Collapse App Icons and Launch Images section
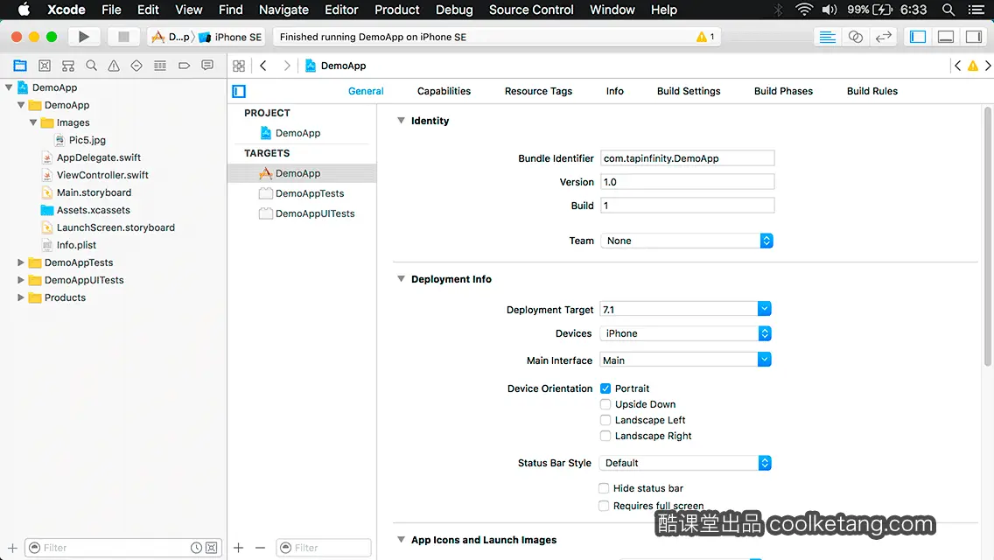994x560 pixels. (401, 540)
